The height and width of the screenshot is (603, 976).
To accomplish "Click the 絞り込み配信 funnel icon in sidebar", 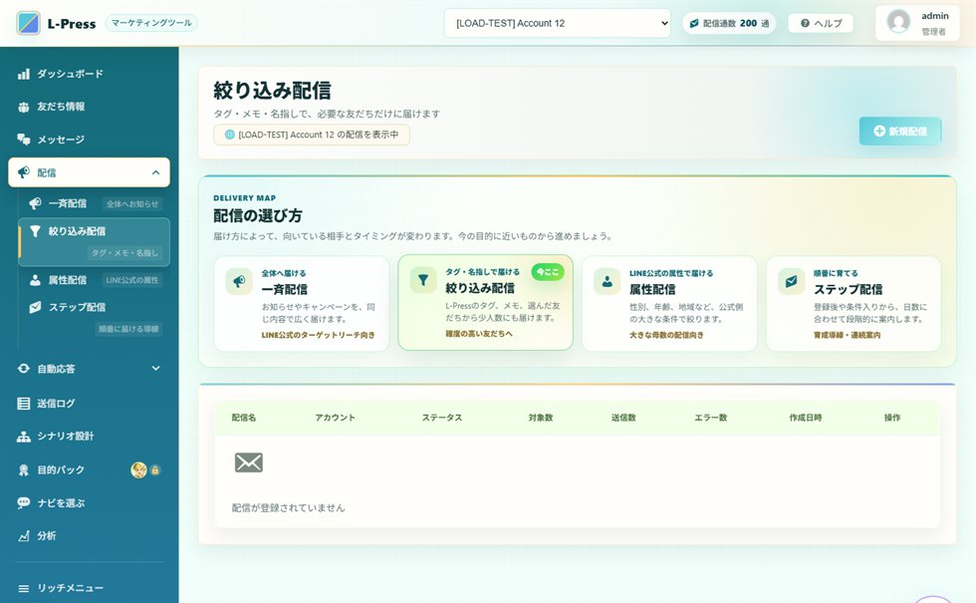I will [36, 231].
